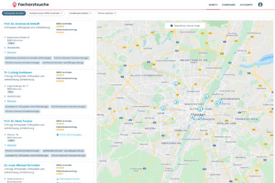Toggle the 'Search as I move map' checkbox
This screenshot has width=275, height=183.
[171, 26]
